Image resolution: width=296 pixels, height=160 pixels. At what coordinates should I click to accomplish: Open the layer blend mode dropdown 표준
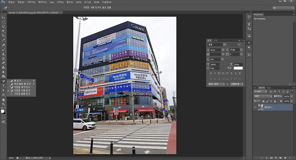click(x=263, y=96)
